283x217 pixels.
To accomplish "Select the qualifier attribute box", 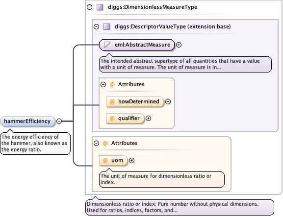I will pyautogui.click(x=125, y=119).
